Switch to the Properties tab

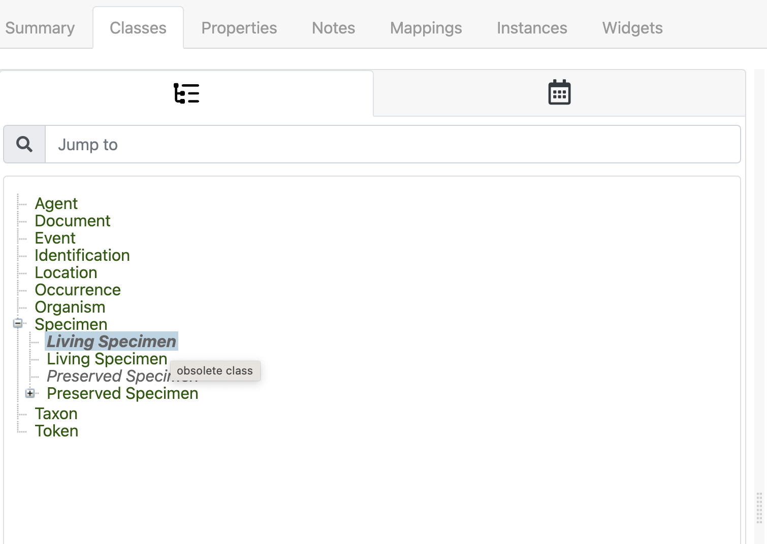(x=239, y=28)
